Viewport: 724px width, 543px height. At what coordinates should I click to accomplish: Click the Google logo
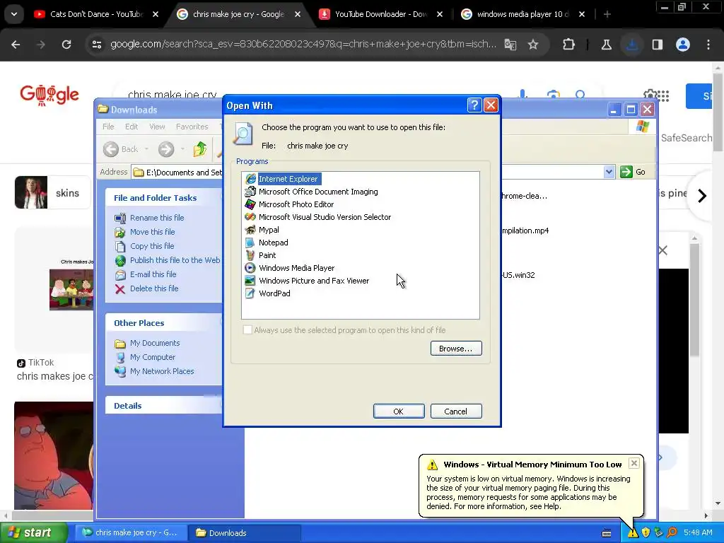(49, 95)
